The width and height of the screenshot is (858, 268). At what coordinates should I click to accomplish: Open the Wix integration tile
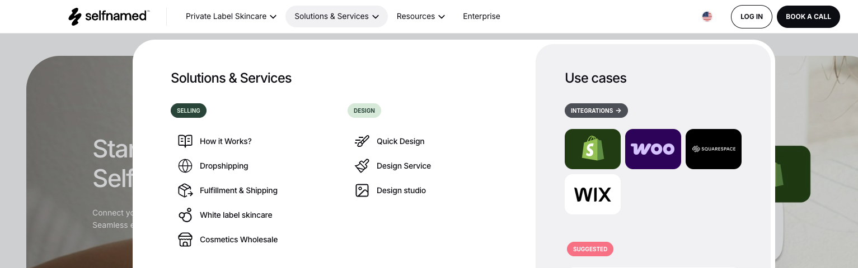(x=593, y=194)
